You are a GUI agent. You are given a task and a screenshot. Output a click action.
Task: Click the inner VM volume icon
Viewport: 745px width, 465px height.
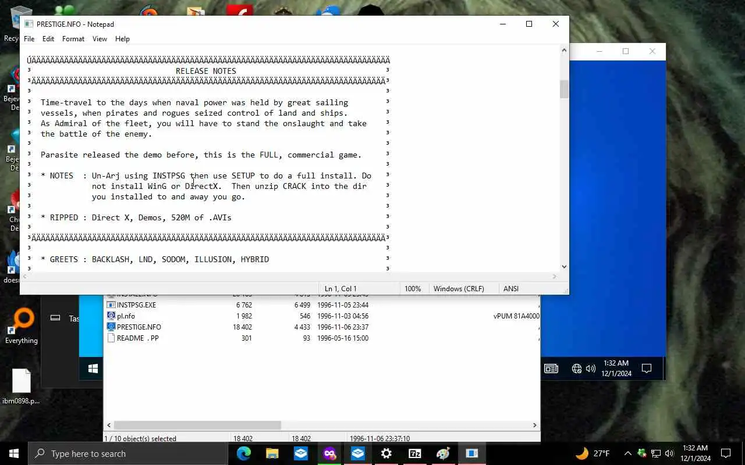click(591, 369)
